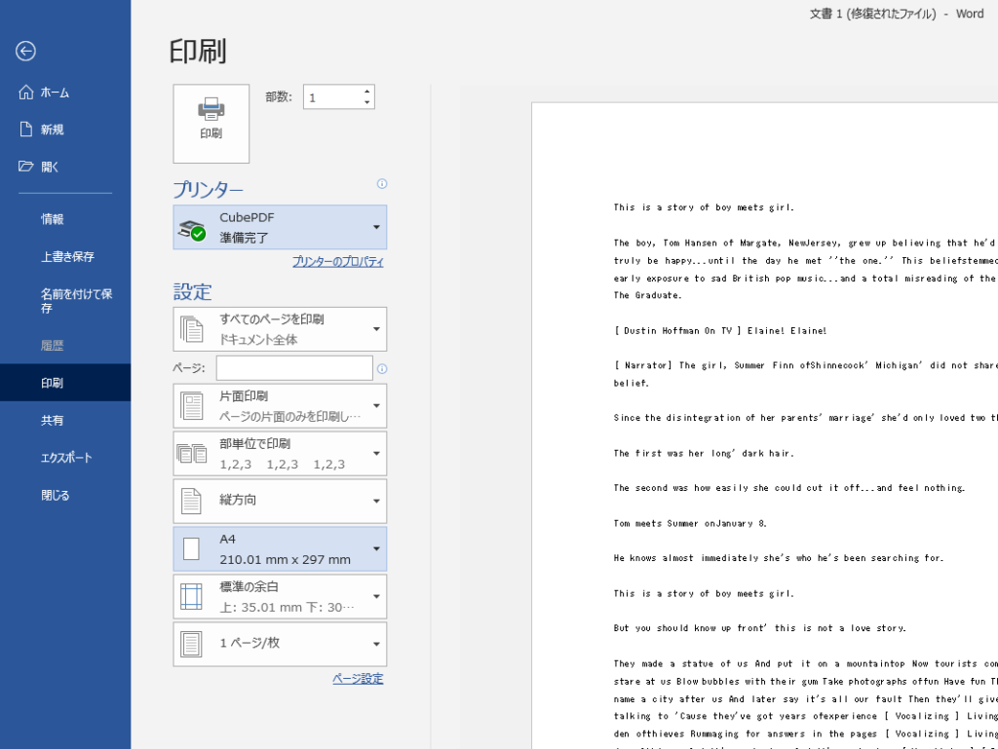Click the info icon beside プリンター heading
Viewport: 998px width, 749px height.
click(382, 184)
